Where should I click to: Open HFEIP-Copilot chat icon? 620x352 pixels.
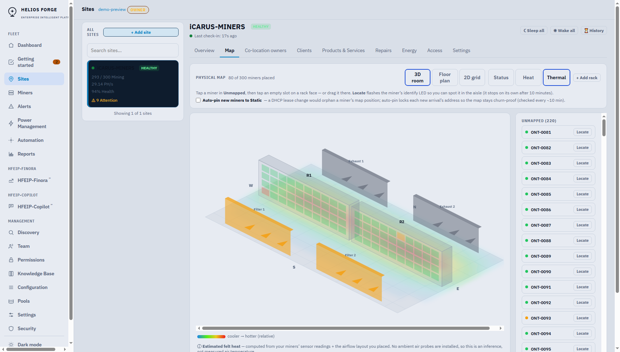[x=11, y=206]
